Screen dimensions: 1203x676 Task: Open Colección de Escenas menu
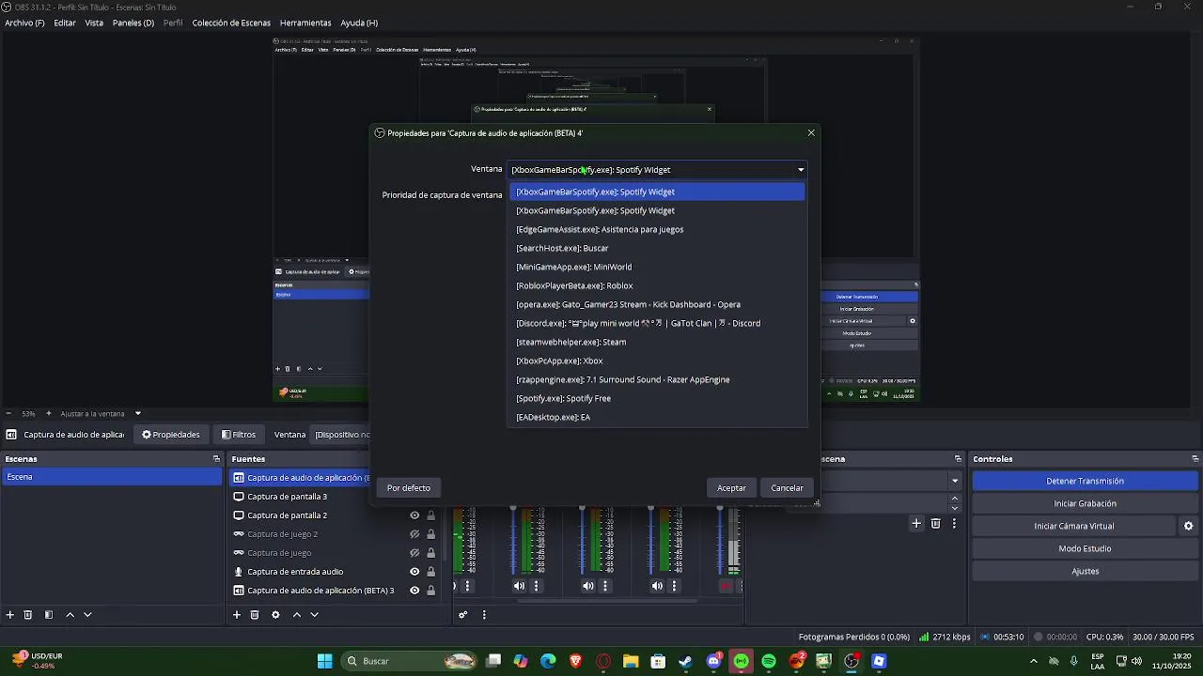click(x=231, y=23)
